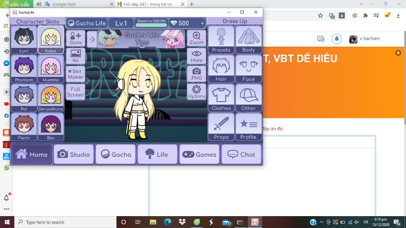Open YouTube in the browser sidebar
Screen dimensions: 406x228
(6, 104)
